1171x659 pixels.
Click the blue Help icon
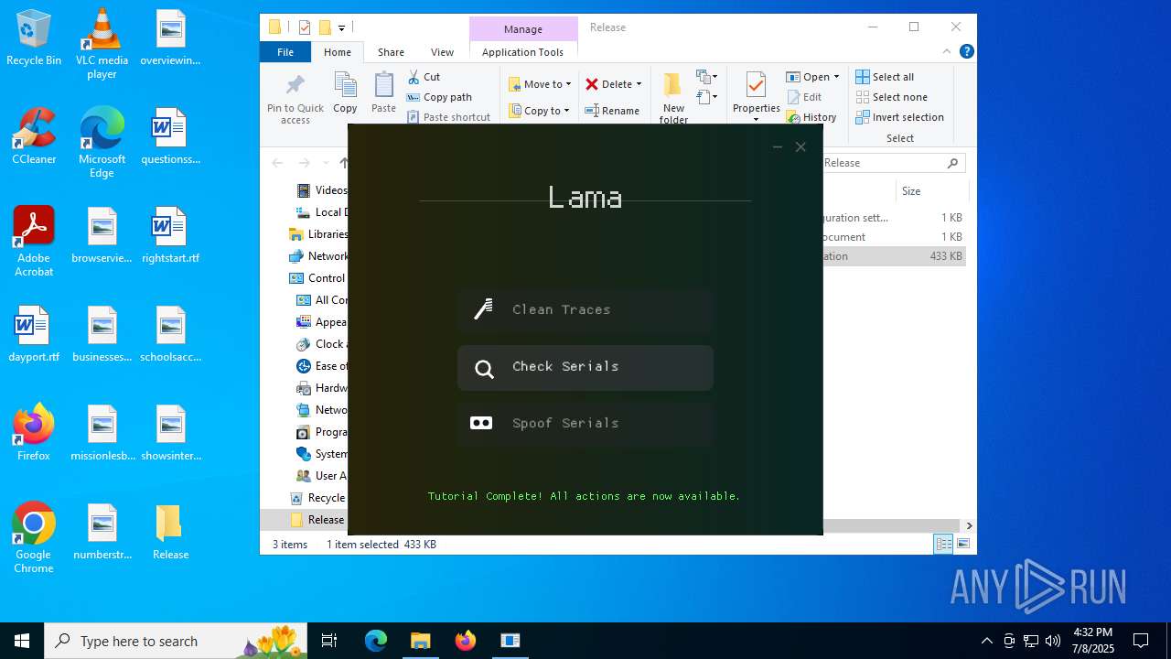[x=966, y=52]
